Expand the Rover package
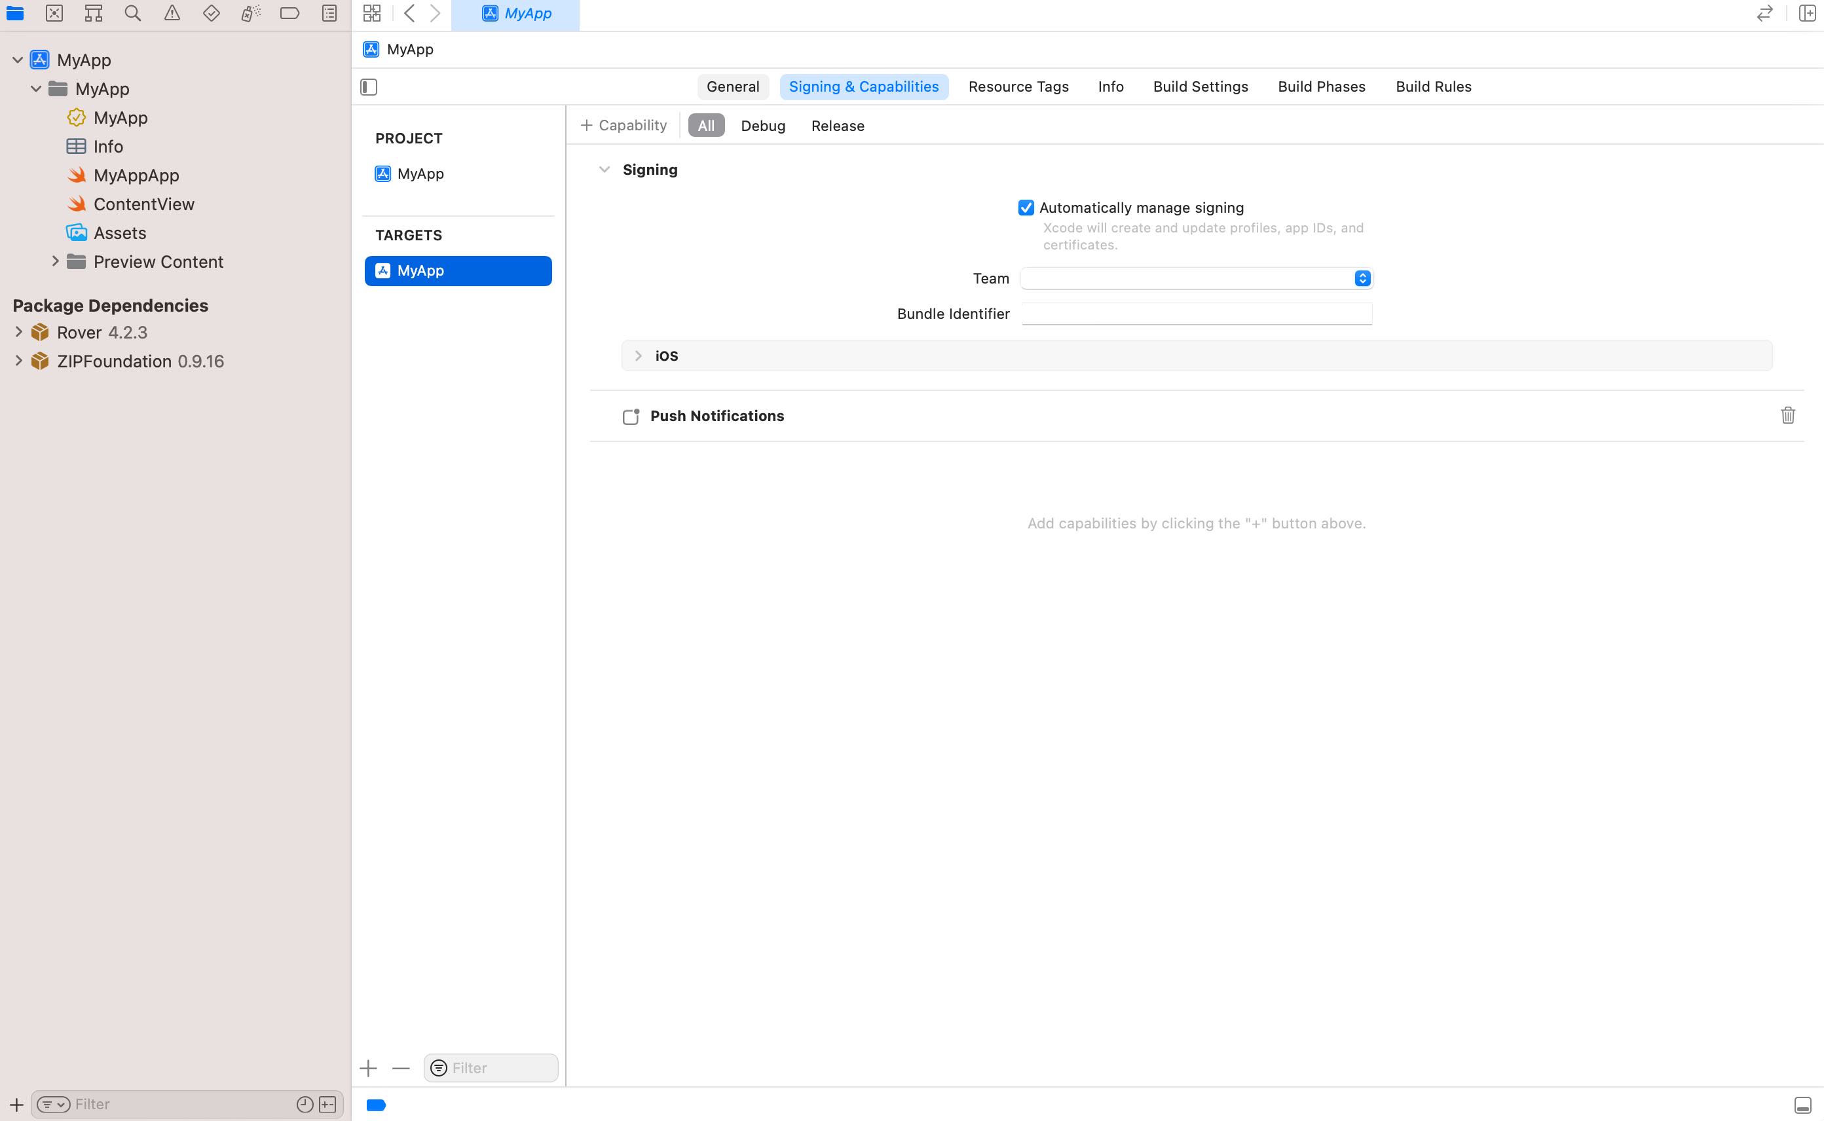1824x1121 pixels. pos(18,331)
